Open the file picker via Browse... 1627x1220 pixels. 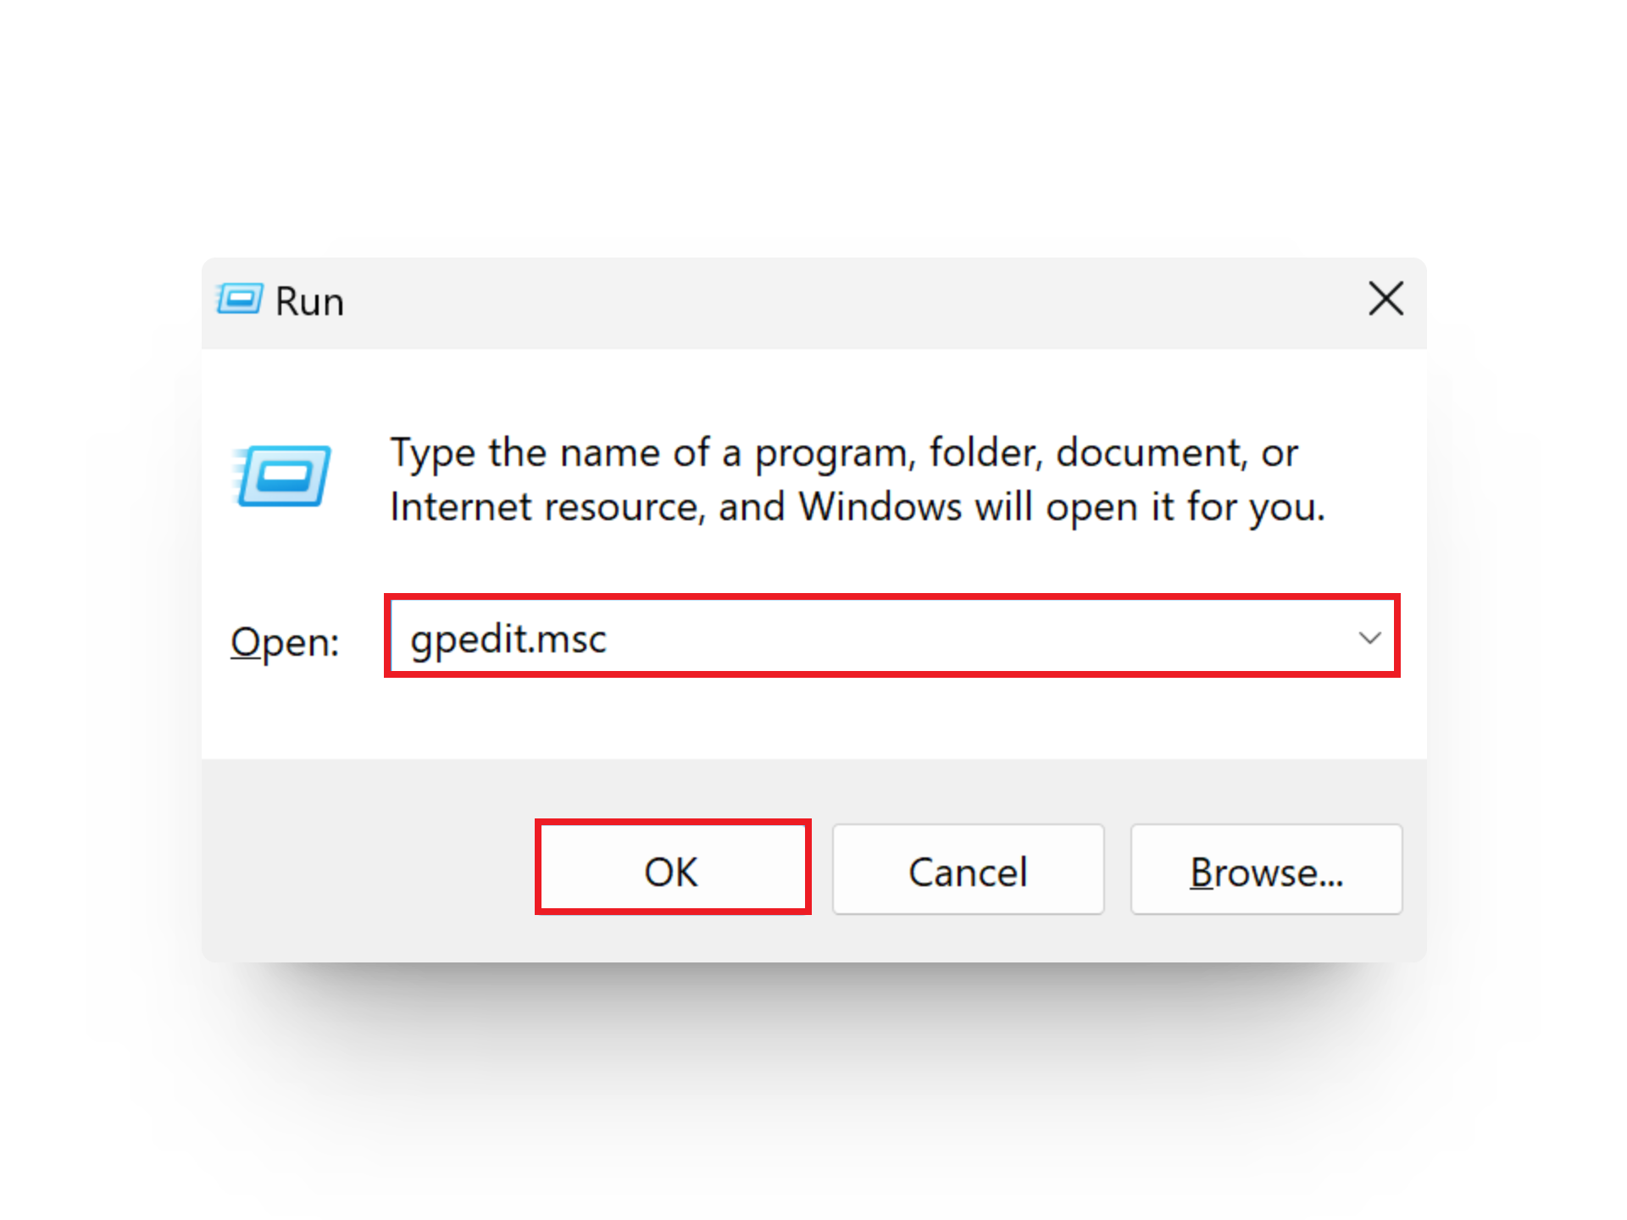pyautogui.click(x=1266, y=869)
